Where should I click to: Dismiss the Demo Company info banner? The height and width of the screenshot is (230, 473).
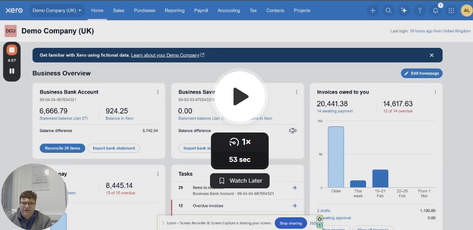click(x=431, y=55)
